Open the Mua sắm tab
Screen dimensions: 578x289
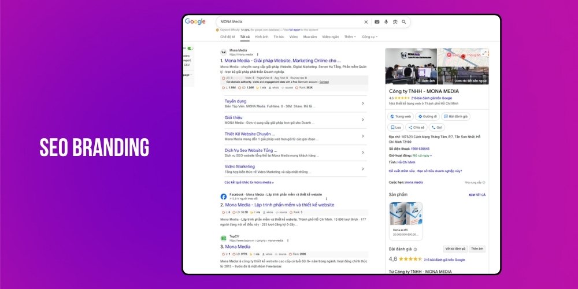[310, 37]
